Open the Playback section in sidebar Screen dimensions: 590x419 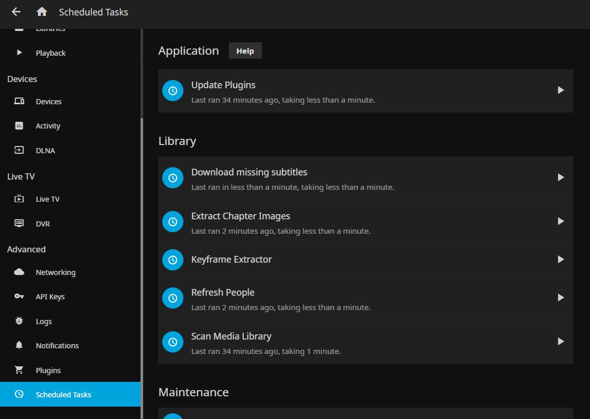[x=50, y=53]
